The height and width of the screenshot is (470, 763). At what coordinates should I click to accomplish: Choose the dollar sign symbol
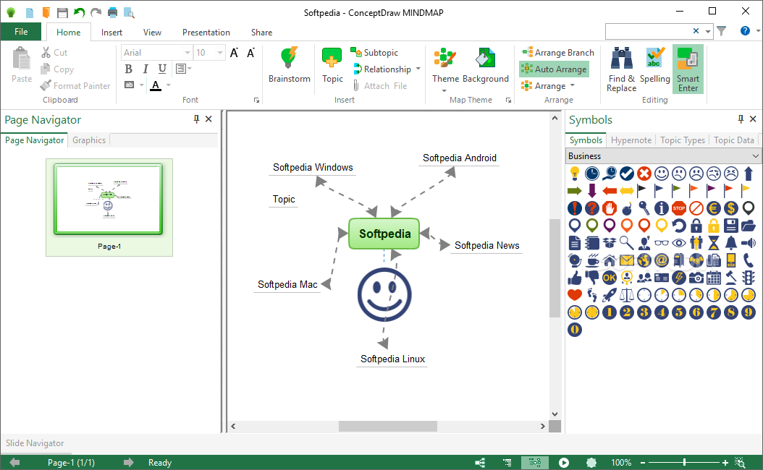pos(731,208)
